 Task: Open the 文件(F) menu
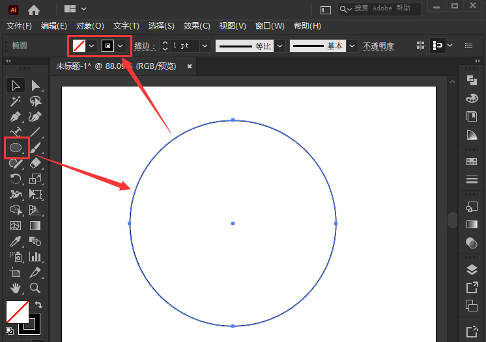[x=19, y=26]
